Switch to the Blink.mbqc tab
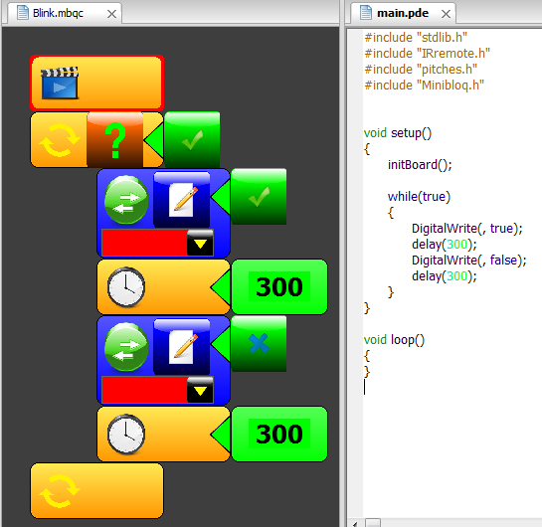 coord(58,13)
